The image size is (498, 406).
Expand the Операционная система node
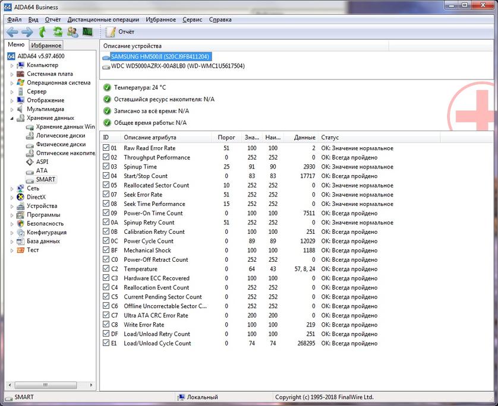(12, 83)
